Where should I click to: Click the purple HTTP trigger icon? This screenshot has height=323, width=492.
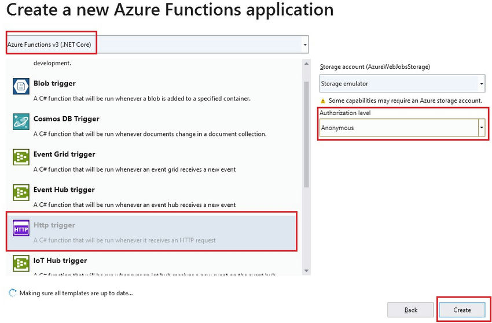coord(21,228)
